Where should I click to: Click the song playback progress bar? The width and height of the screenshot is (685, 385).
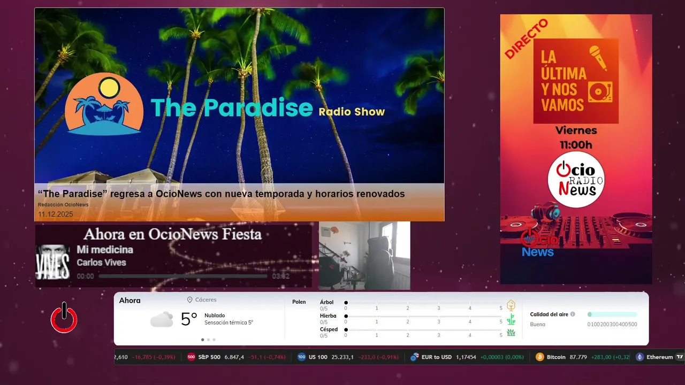(183, 276)
